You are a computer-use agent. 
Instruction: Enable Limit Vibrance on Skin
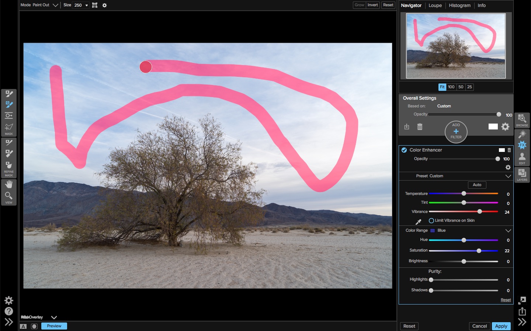coord(431,221)
